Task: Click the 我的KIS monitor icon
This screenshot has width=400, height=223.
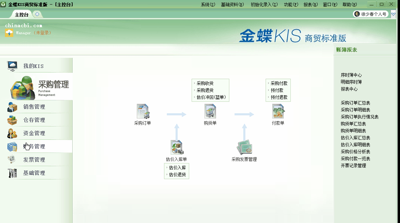Action: (x=13, y=64)
